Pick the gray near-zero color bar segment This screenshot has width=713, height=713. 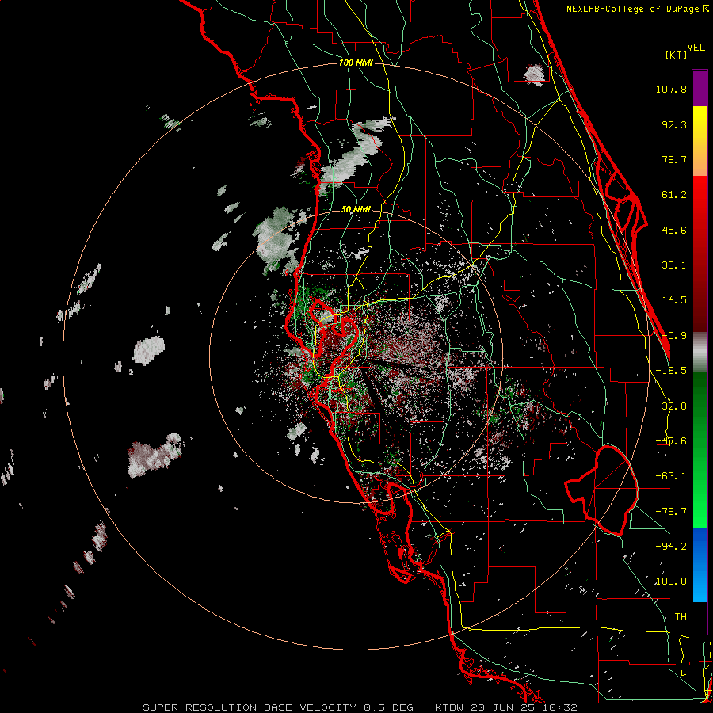coord(700,353)
